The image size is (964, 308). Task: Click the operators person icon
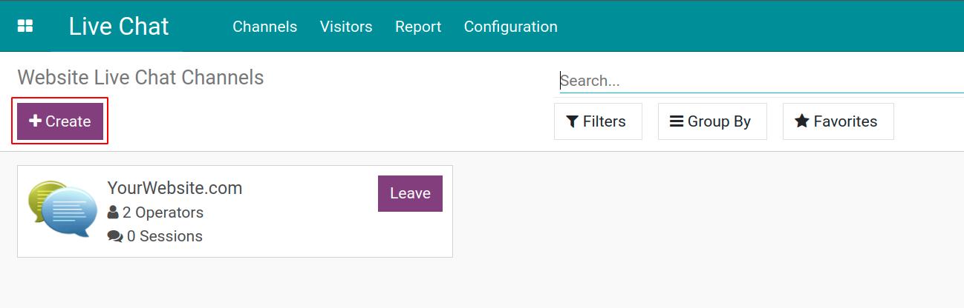point(113,212)
